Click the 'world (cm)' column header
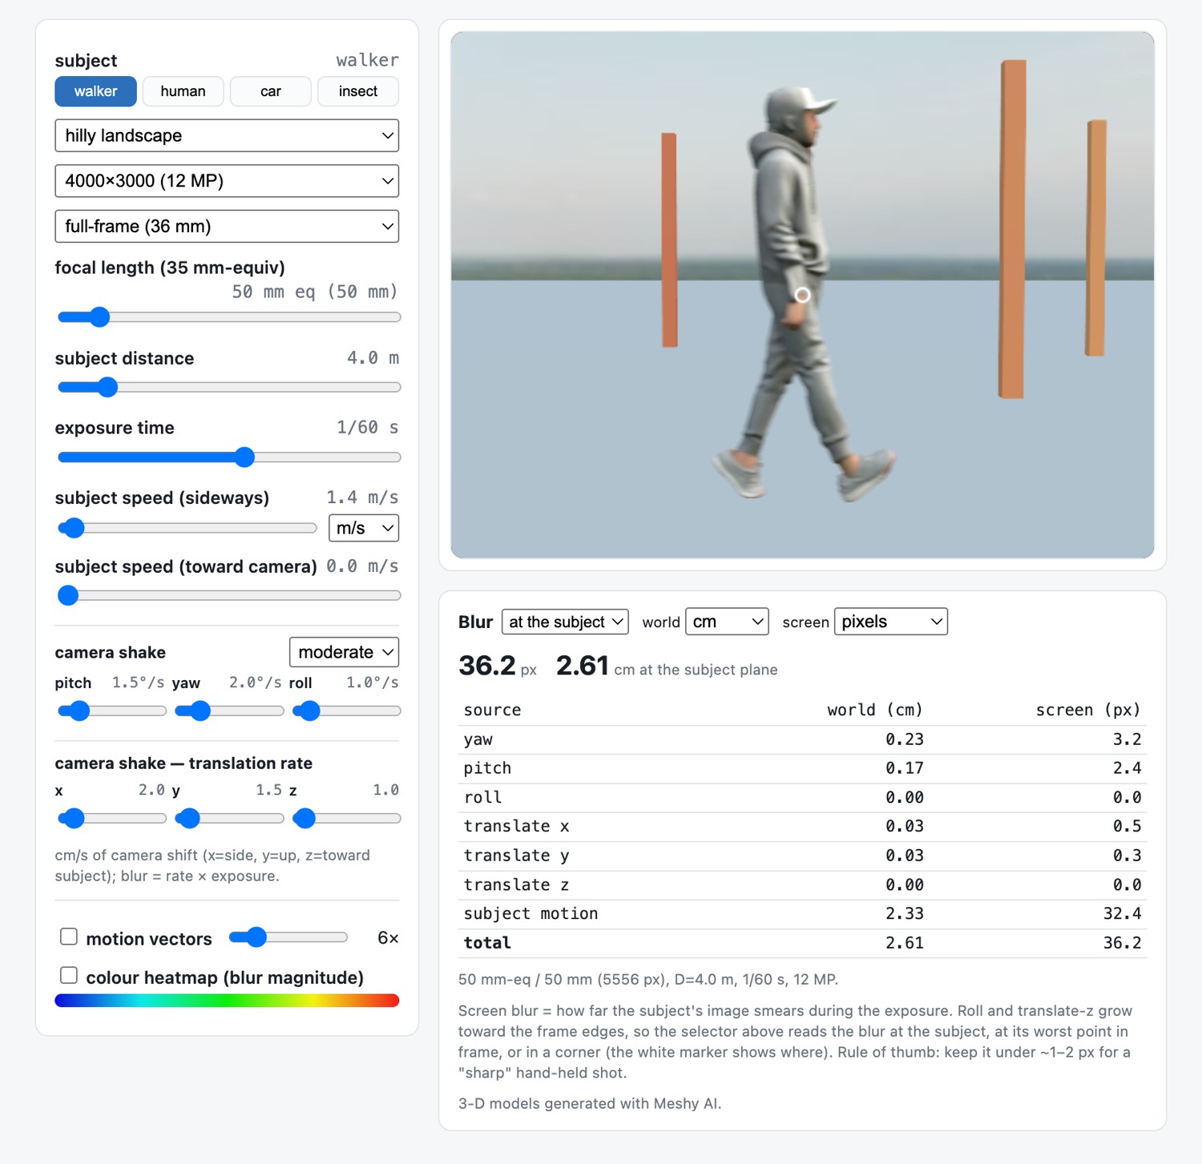The width and height of the screenshot is (1202, 1164). point(875,710)
